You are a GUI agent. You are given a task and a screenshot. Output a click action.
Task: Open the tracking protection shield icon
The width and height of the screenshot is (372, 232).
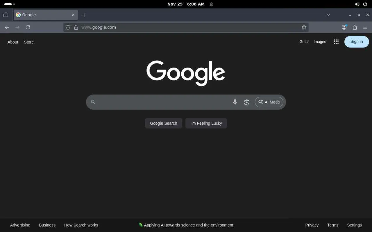tap(68, 27)
